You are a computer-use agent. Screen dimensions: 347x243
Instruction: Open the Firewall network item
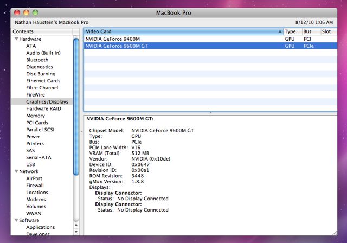[35, 186]
